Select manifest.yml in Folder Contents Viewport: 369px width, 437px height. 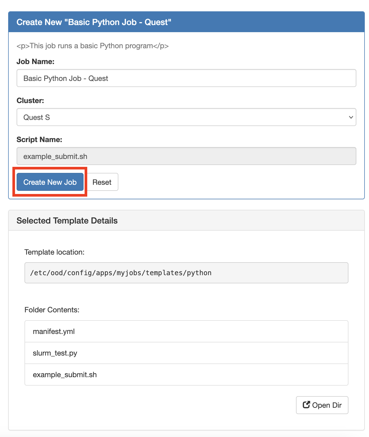coord(186,331)
